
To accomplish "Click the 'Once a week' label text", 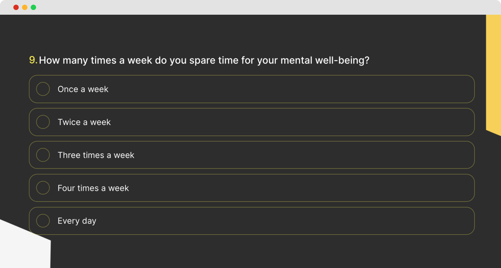I will click(x=83, y=89).
